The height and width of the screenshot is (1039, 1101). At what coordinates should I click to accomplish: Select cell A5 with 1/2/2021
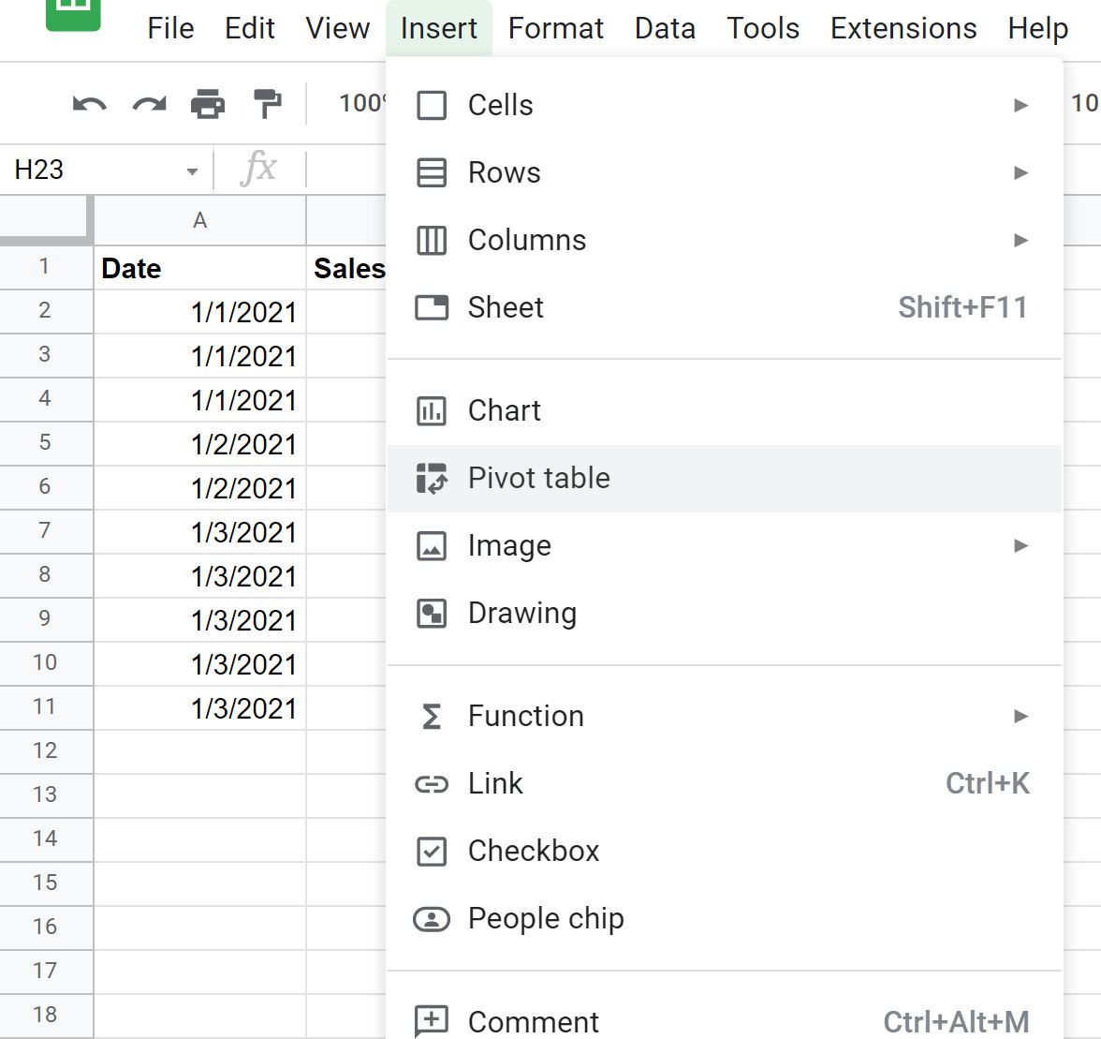[200, 444]
